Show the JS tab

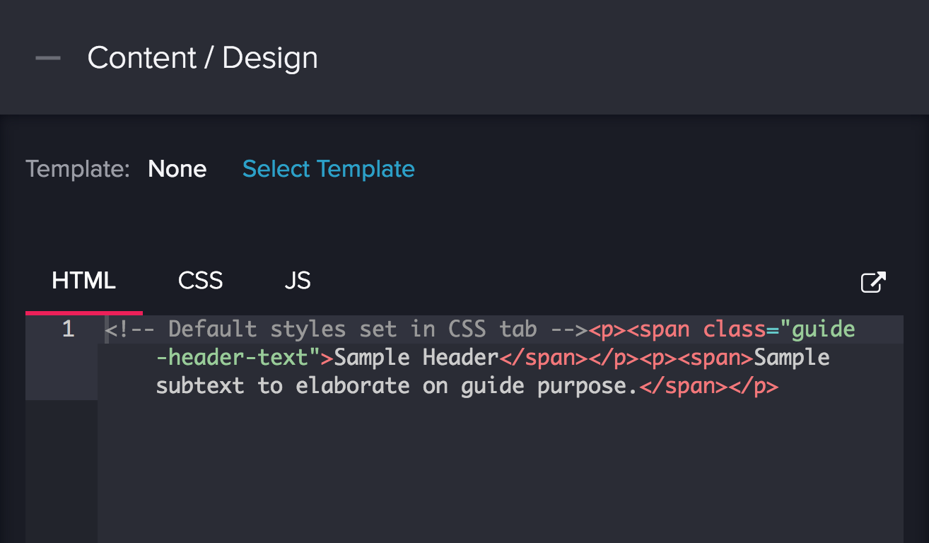[x=297, y=281]
